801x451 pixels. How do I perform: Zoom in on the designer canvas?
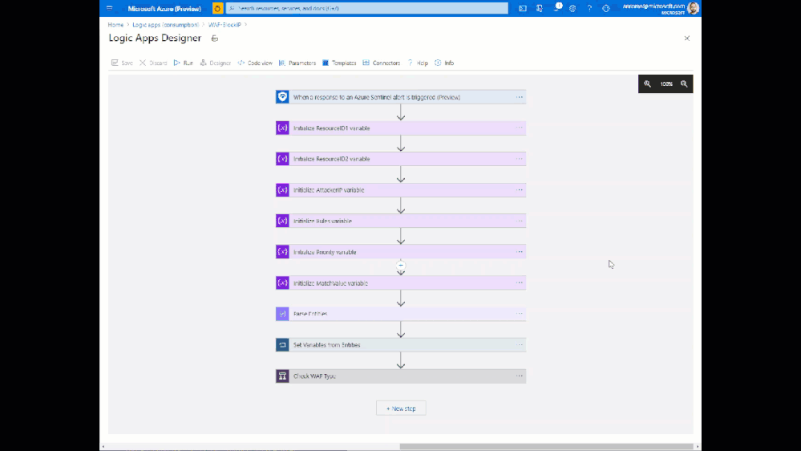pyautogui.click(x=647, y=83)
